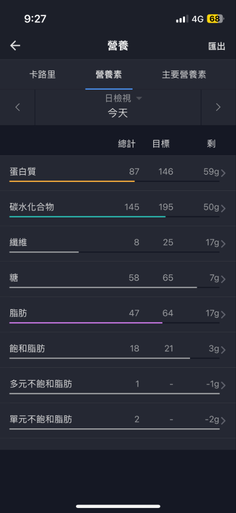Viewport: 236px width, 513px height.
Task: Open 飽和脂肪 row chevron arrow
Action: pos(223,350)
